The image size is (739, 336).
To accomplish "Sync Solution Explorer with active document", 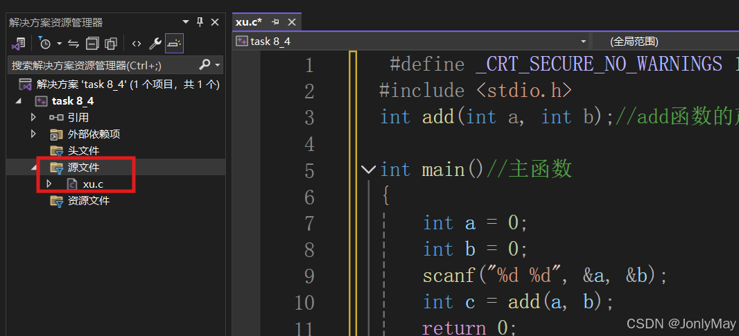I will [x=73, y=44].
